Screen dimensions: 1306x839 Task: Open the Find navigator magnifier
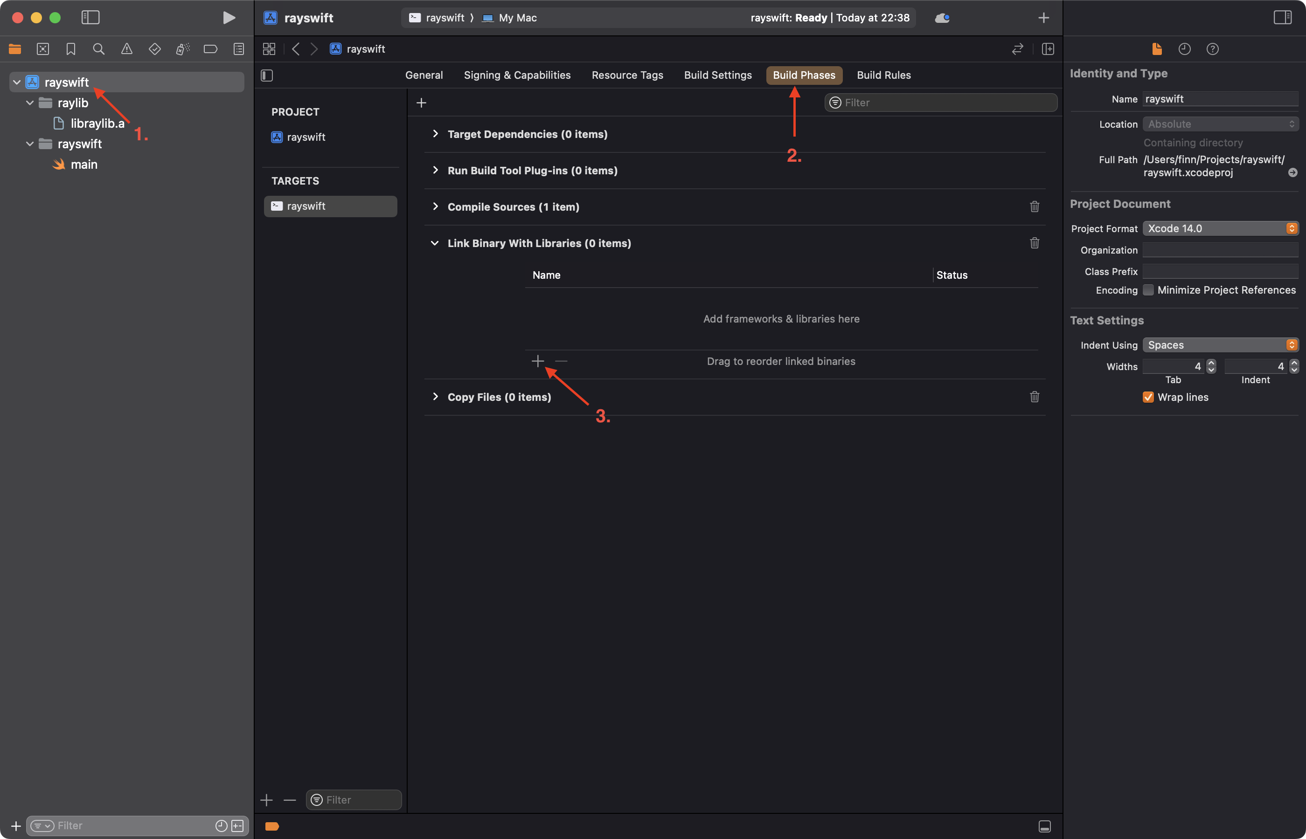tap(99, 49)
